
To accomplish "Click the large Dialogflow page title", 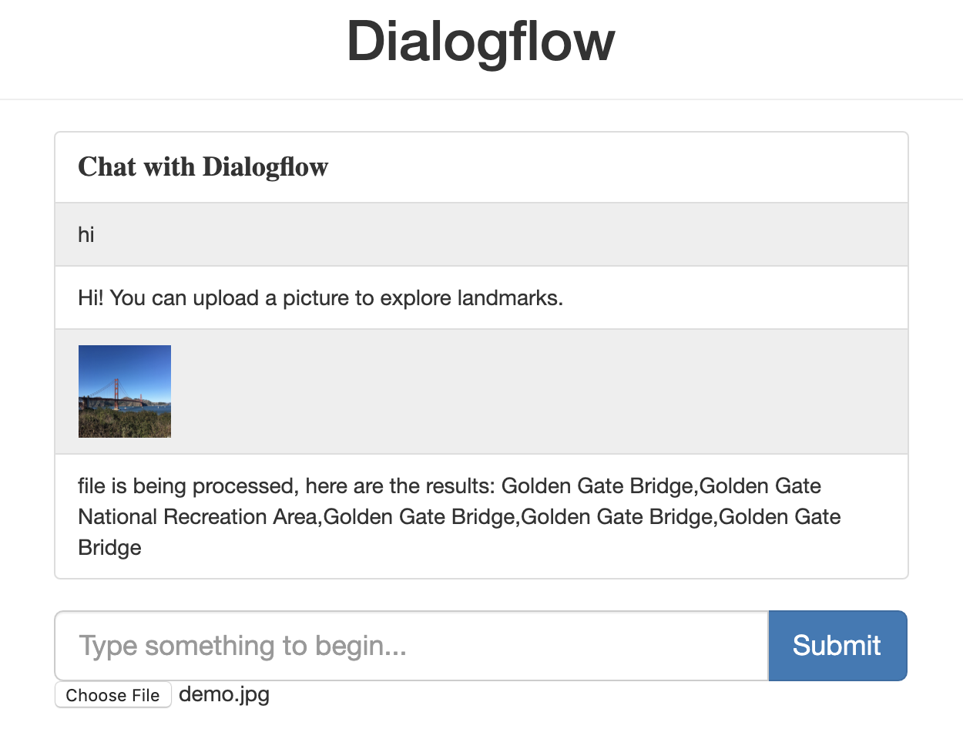I will (x=481, y=42).
